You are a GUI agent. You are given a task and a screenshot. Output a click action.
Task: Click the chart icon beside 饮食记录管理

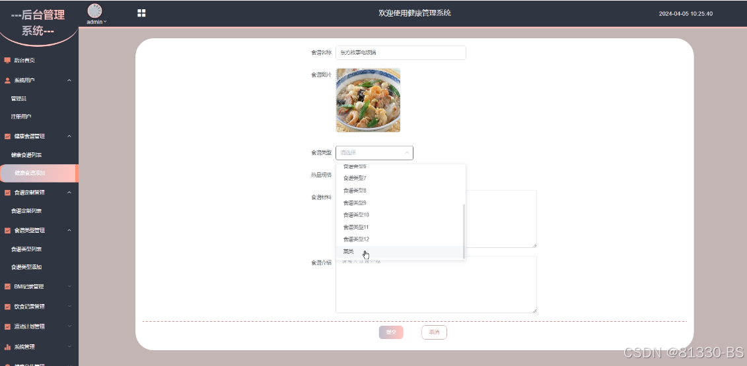tap(7, 307)
